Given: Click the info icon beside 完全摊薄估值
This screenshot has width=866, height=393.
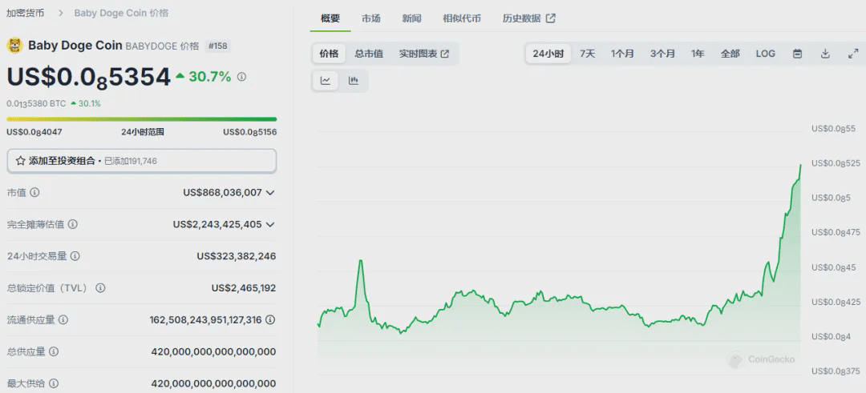Looking at the screenshot, I should (x=72, y=224).
